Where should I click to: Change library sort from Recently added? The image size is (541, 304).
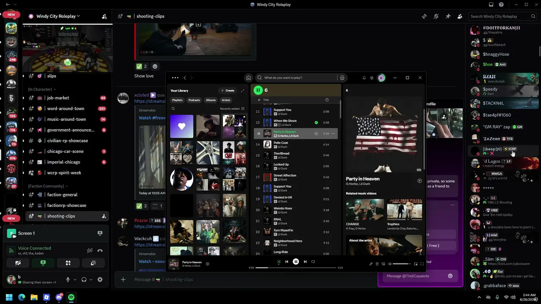pos(232,109)
